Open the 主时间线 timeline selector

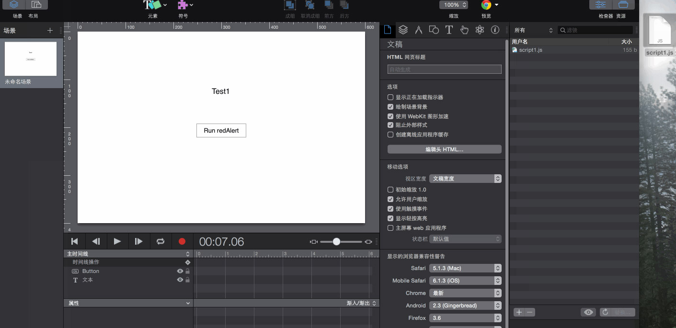(128, 254)
